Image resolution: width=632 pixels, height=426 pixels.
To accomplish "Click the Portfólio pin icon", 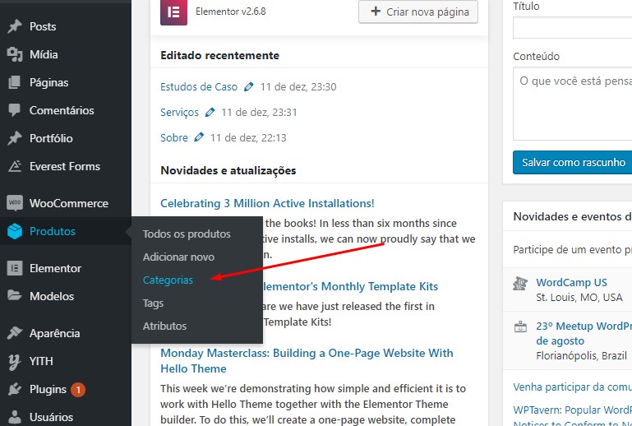I will point(15,138).
